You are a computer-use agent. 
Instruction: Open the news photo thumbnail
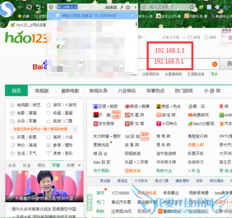pyautogui.click(x=44, y=186)
